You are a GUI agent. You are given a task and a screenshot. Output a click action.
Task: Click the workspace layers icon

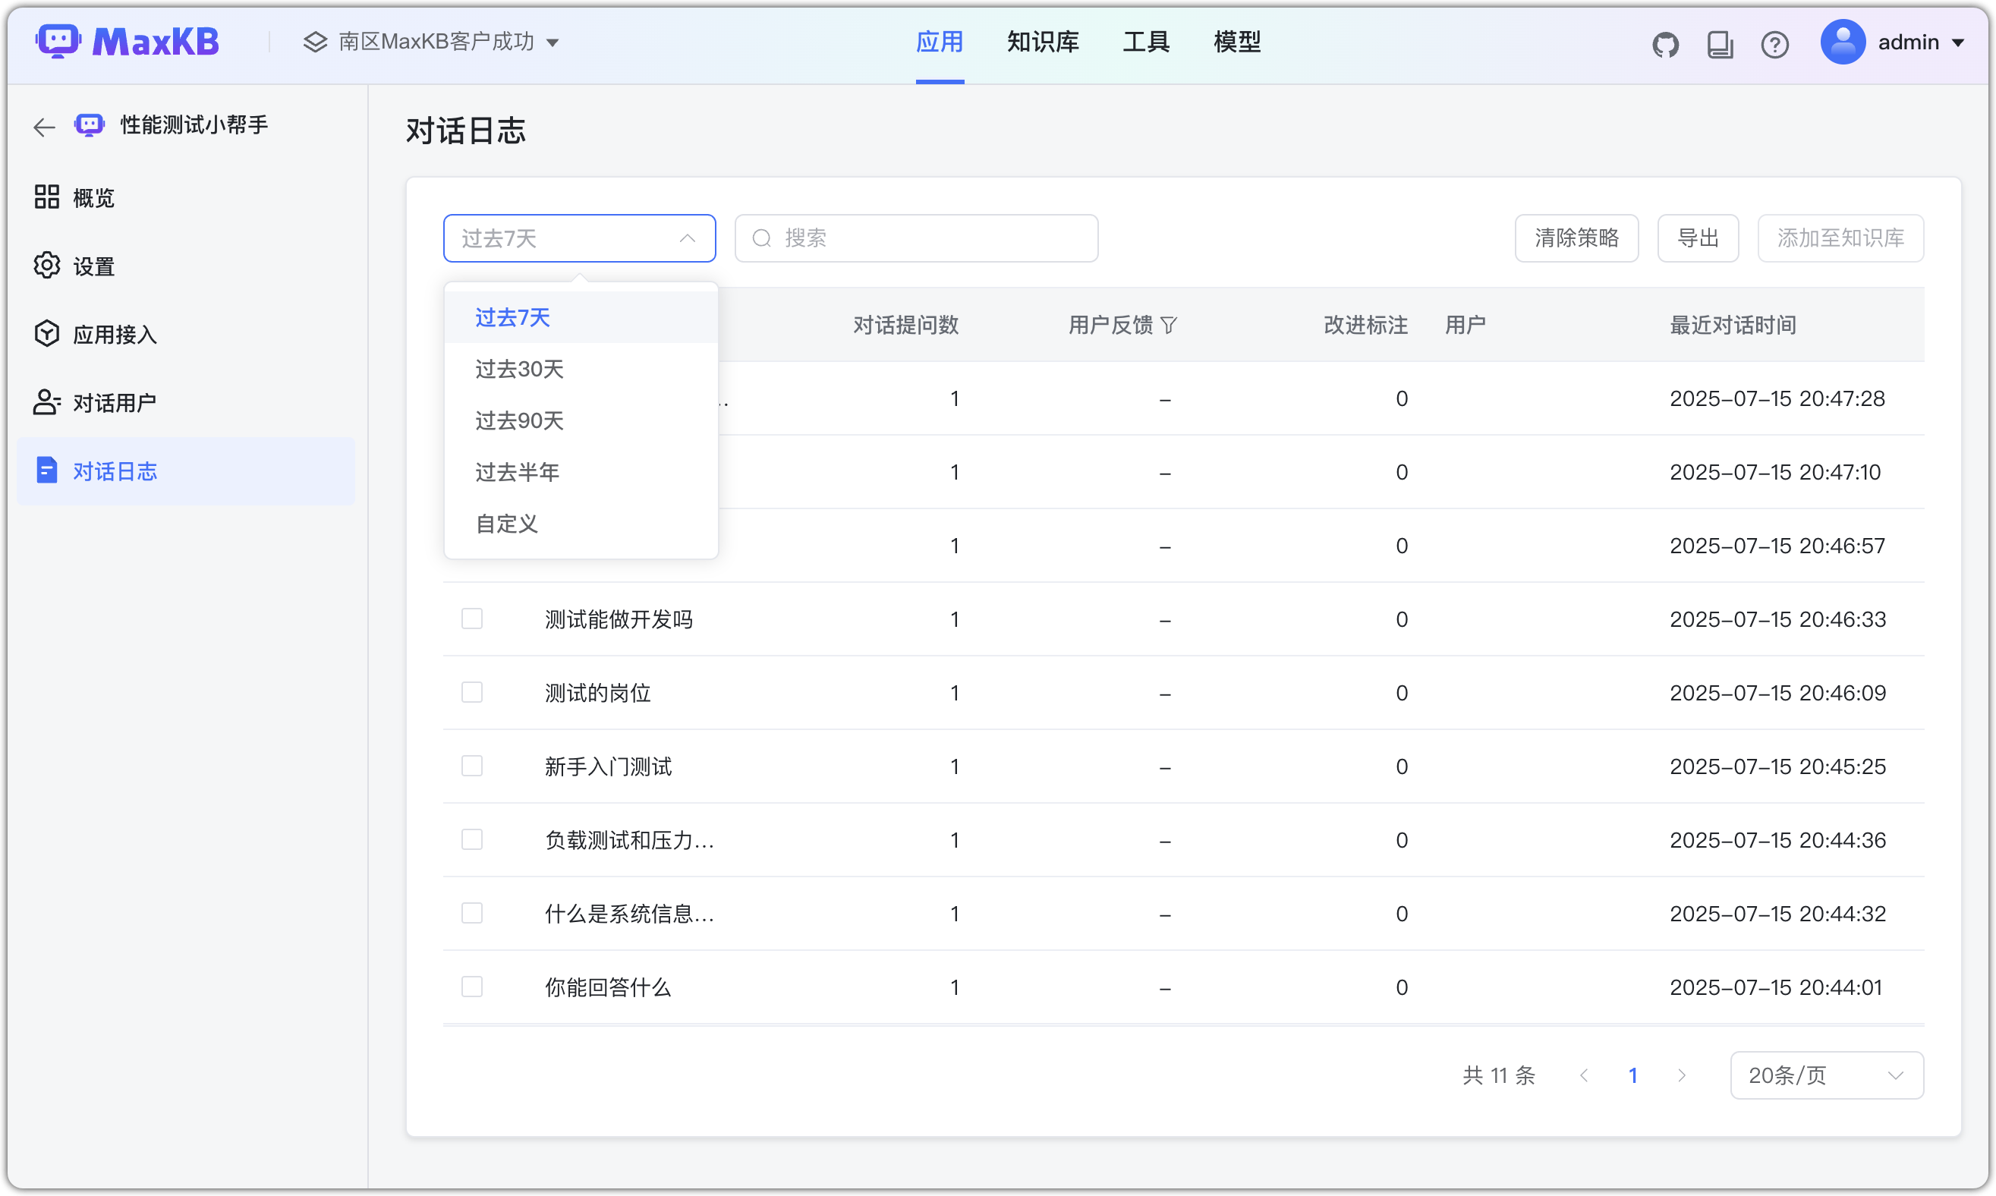click(x=315, y=42)
